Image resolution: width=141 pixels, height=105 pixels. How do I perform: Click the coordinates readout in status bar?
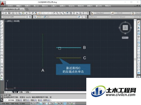click(x=13, y=104)
